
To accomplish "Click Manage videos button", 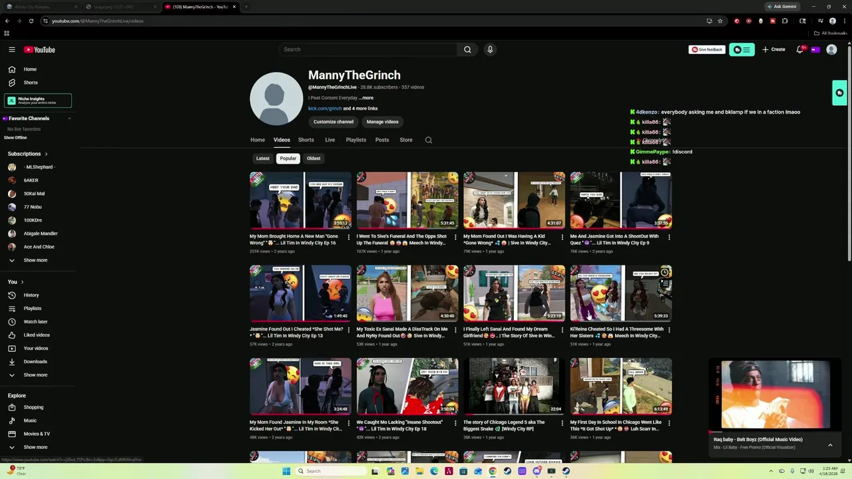I will point(383,122).
